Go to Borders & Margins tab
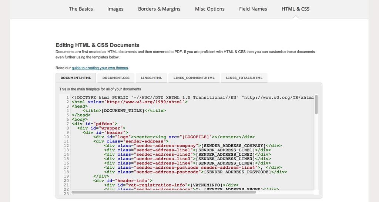 coord(159,9)
